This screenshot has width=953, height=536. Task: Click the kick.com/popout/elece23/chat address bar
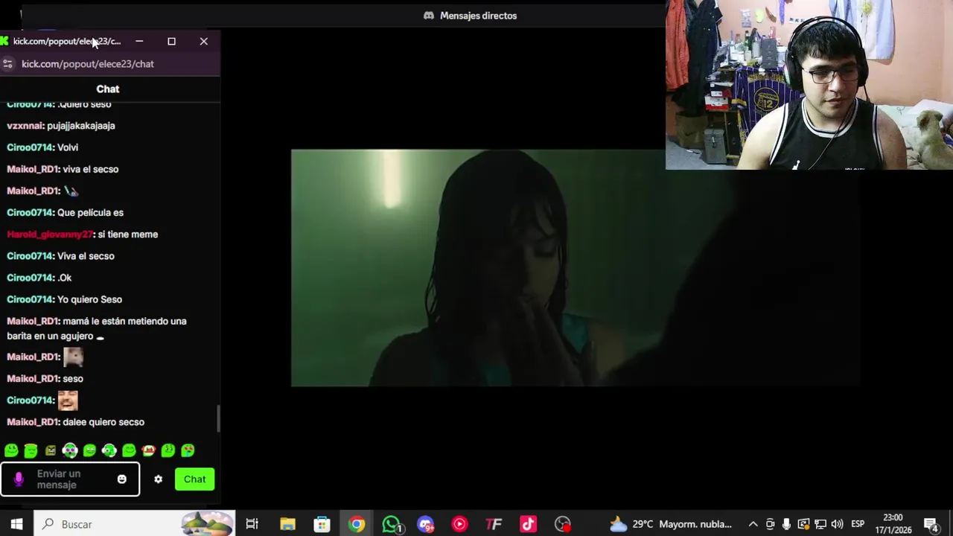[88, 64]
